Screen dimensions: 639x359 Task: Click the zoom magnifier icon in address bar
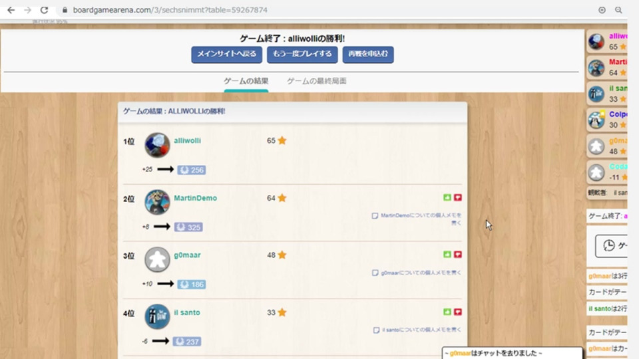[x=618, y=10]
